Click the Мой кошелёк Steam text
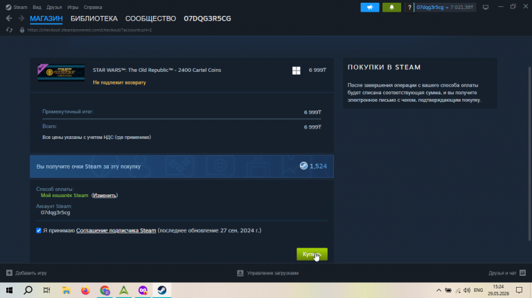This screenshot has width=532, height=298. coord(64,196)
